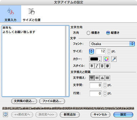The height and width of the screenshot is (120, 137).
Task: Choose the first 文字揃え alignment icon
Action: pos(92,78)
